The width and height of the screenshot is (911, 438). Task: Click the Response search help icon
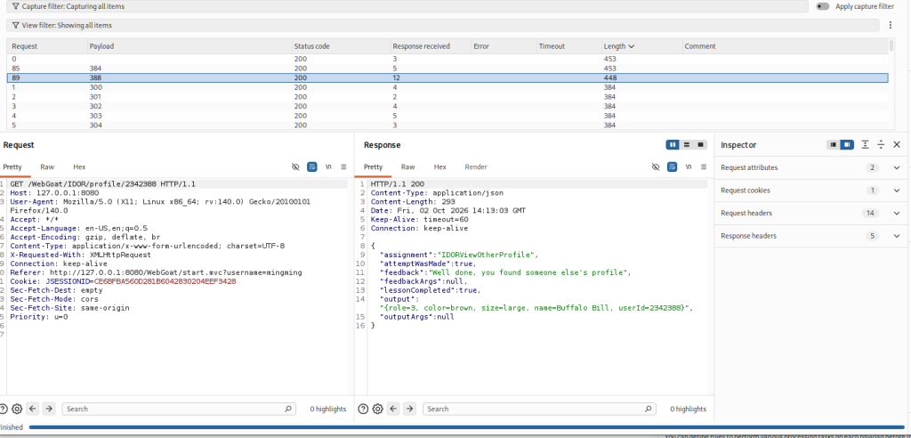coord(363,409)
